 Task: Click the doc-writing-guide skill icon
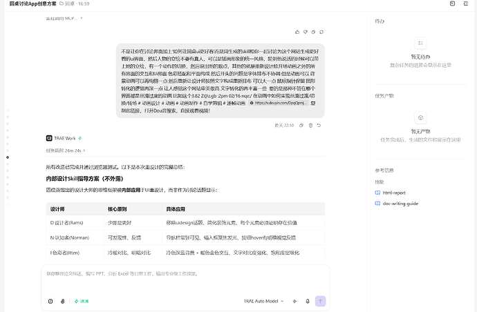(377, 204)
